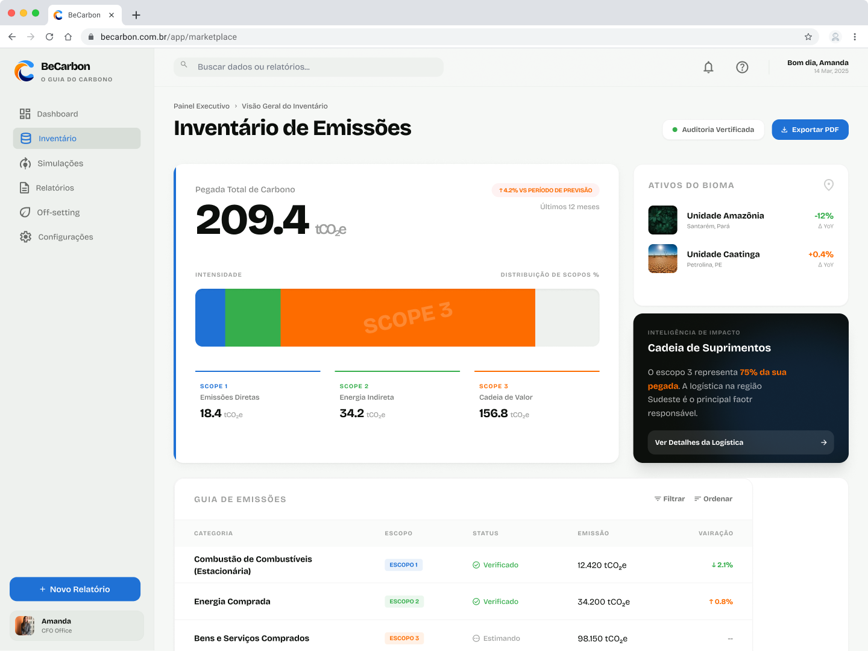Select the orange Scope 3 bar segment
This screenshot has height=651, width=868.
tap(407, 318)
